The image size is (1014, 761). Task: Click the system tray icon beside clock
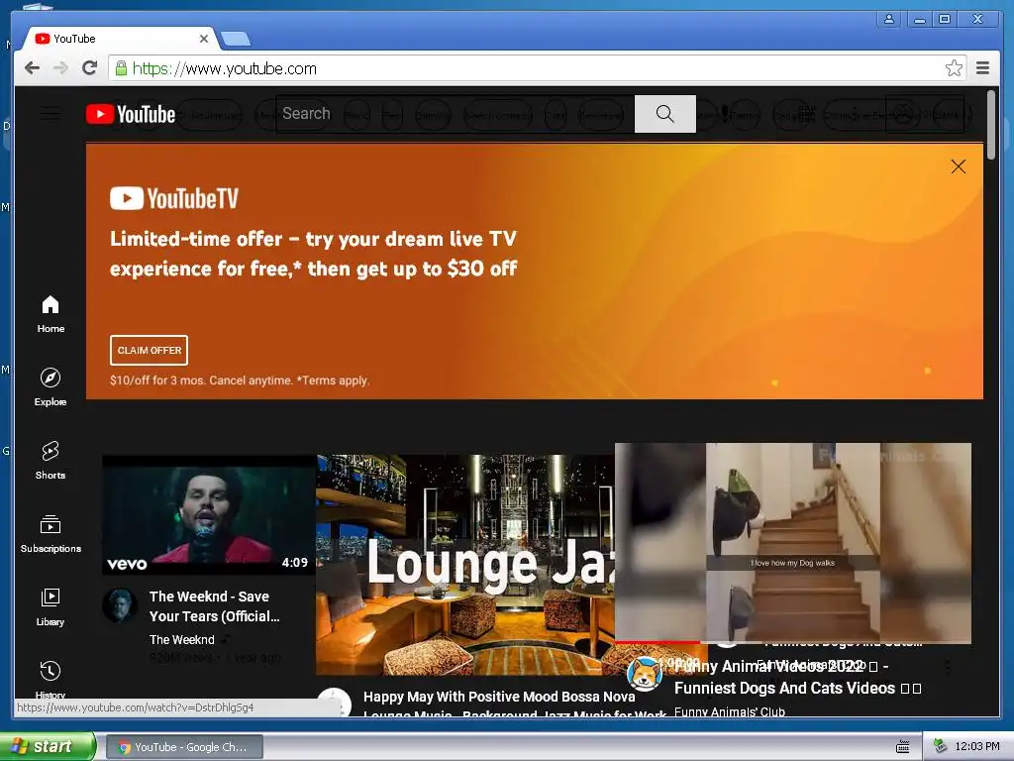tap(941, 746)
